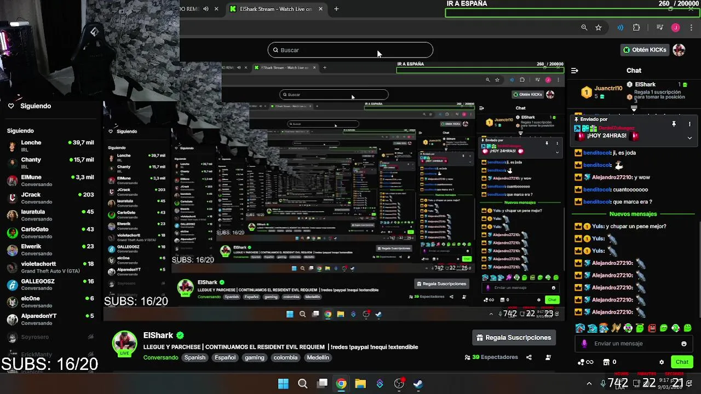Expand the pinned message chevron
Image resolution: width=701 pixels, height=394 pixels.
pyautogui.click(x=689, y=138)
